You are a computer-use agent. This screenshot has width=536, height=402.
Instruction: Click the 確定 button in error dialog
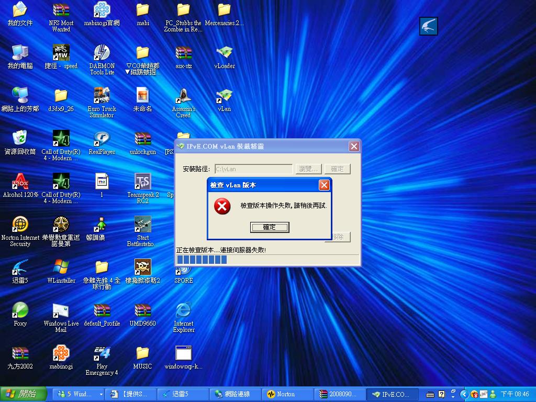tap(270, 227)
